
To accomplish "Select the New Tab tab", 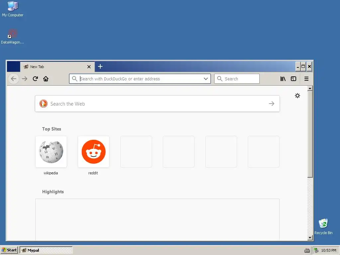I will [57, 66].
